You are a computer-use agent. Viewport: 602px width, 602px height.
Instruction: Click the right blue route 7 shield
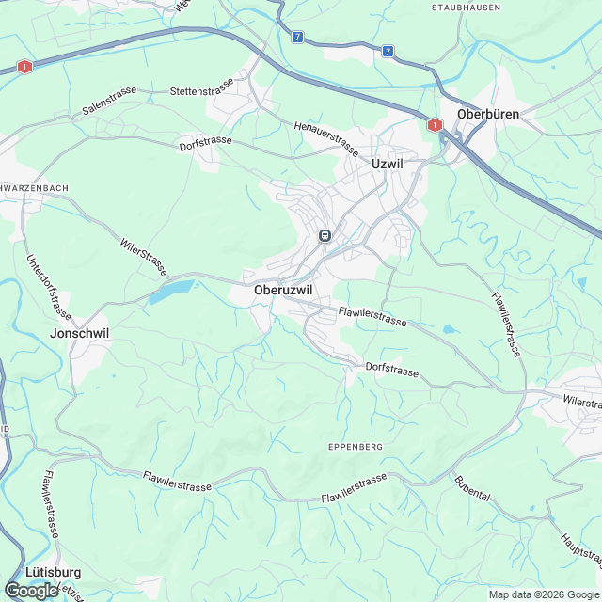388,51
